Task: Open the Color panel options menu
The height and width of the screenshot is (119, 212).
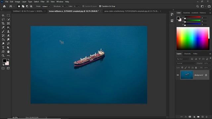Action: [x=210, y=13]
